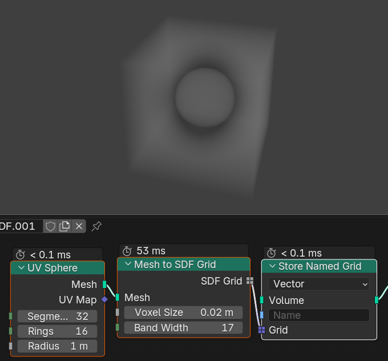The height and width of the screenshot is (361, 388).
Task: Click the Grid input socket
Action: [261, 330]
